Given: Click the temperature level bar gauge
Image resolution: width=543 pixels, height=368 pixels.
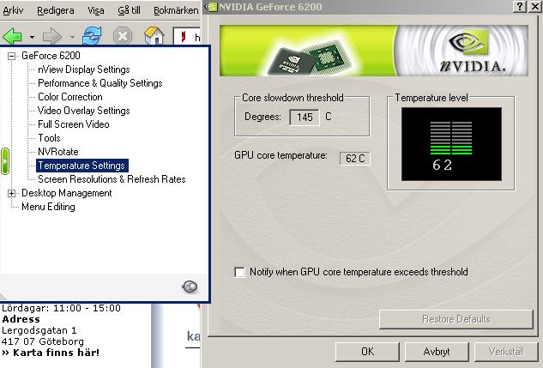Looking at the screenshot, I should pyautogui.click(x=451, y=138).
